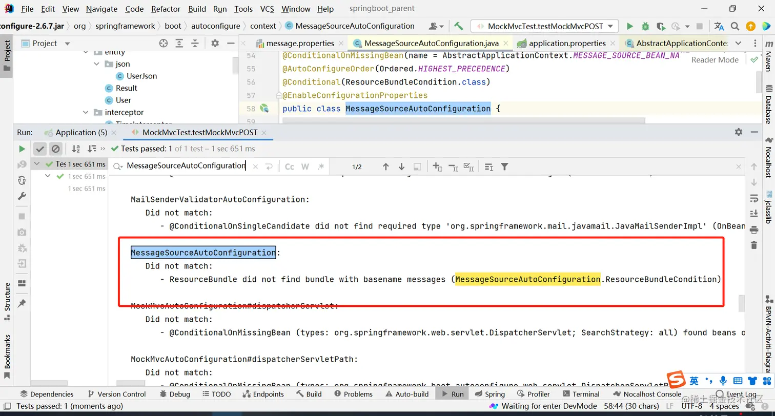Open Run panel gear settings

tap(739, 132)
